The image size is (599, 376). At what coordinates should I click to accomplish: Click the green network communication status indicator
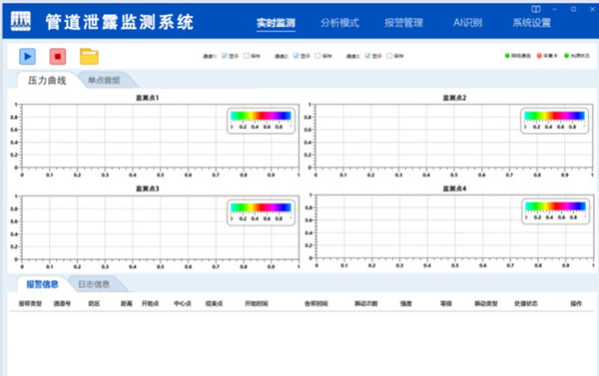click(x=507, y=56)
